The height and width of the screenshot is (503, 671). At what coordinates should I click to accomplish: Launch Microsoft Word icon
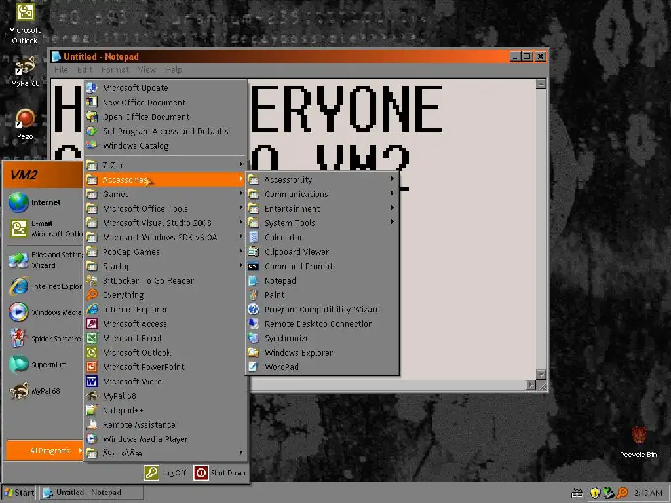point(92,382)
